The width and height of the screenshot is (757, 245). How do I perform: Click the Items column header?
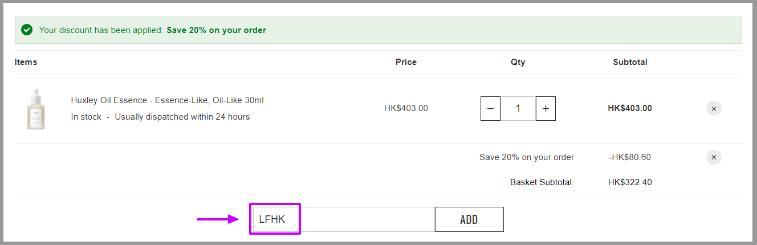click(x=26, y=62)
